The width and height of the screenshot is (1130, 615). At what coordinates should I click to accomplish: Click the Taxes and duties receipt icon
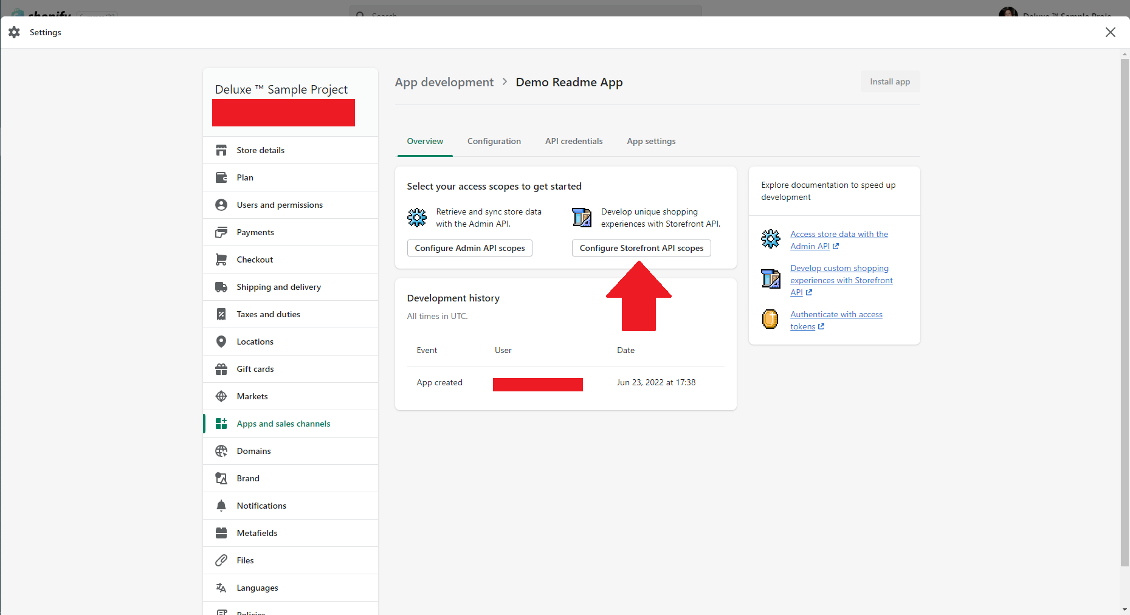(221, 314)
